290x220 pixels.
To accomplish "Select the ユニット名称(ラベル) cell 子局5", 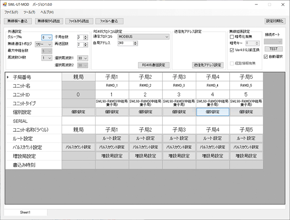I will click(x=246, y=130).
